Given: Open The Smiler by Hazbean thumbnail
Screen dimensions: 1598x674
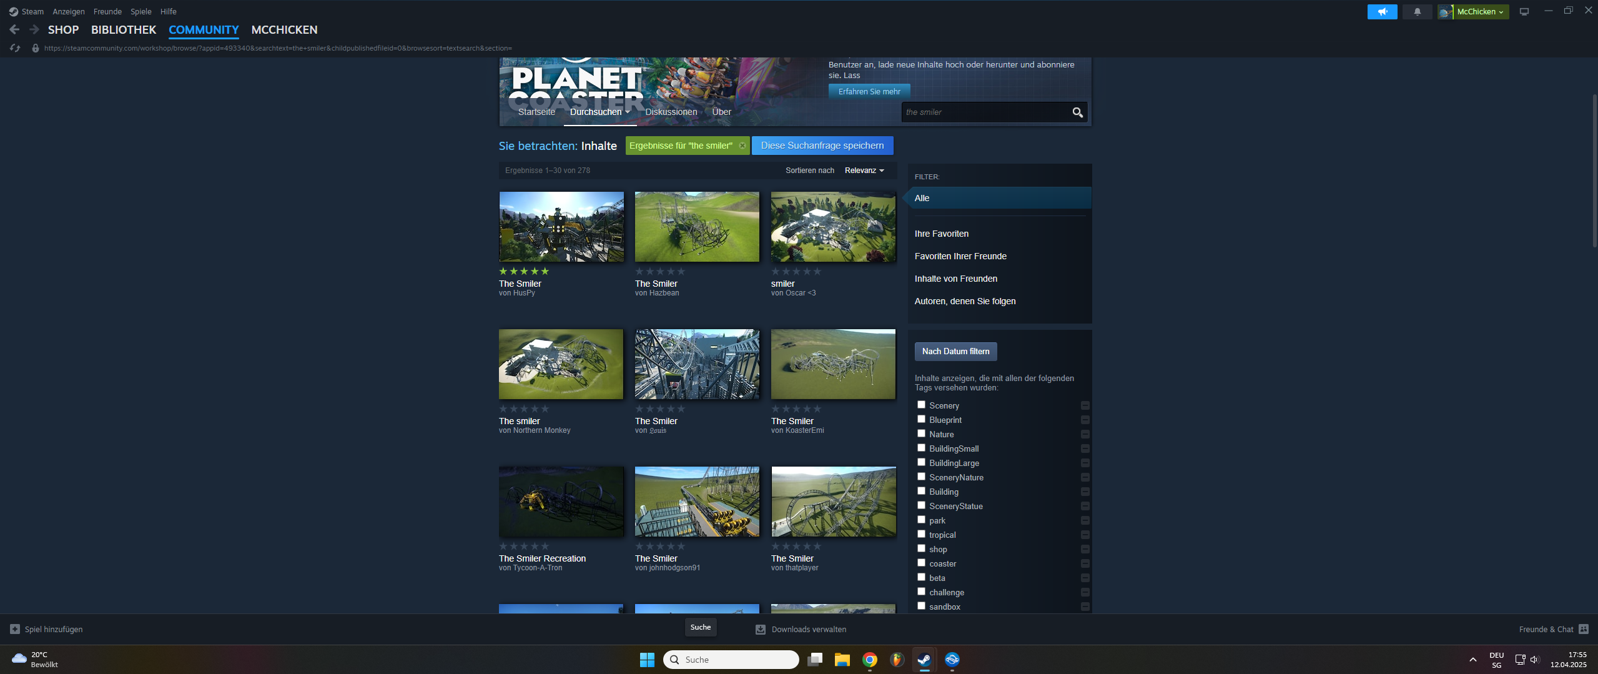Looking at the screenshot, I should 697,227.
